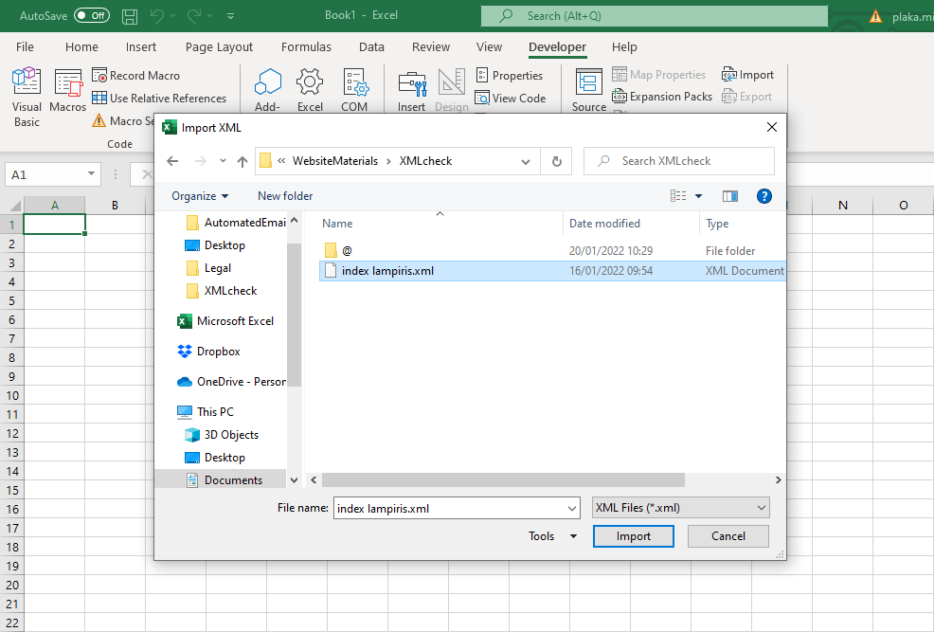Open the Tools dropdown
Image resolution: width=934 pixels, height=632 pixels.
(552, 536)
